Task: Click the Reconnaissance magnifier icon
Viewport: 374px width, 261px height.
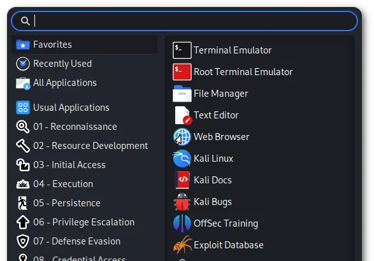Action: pos(23,127)
